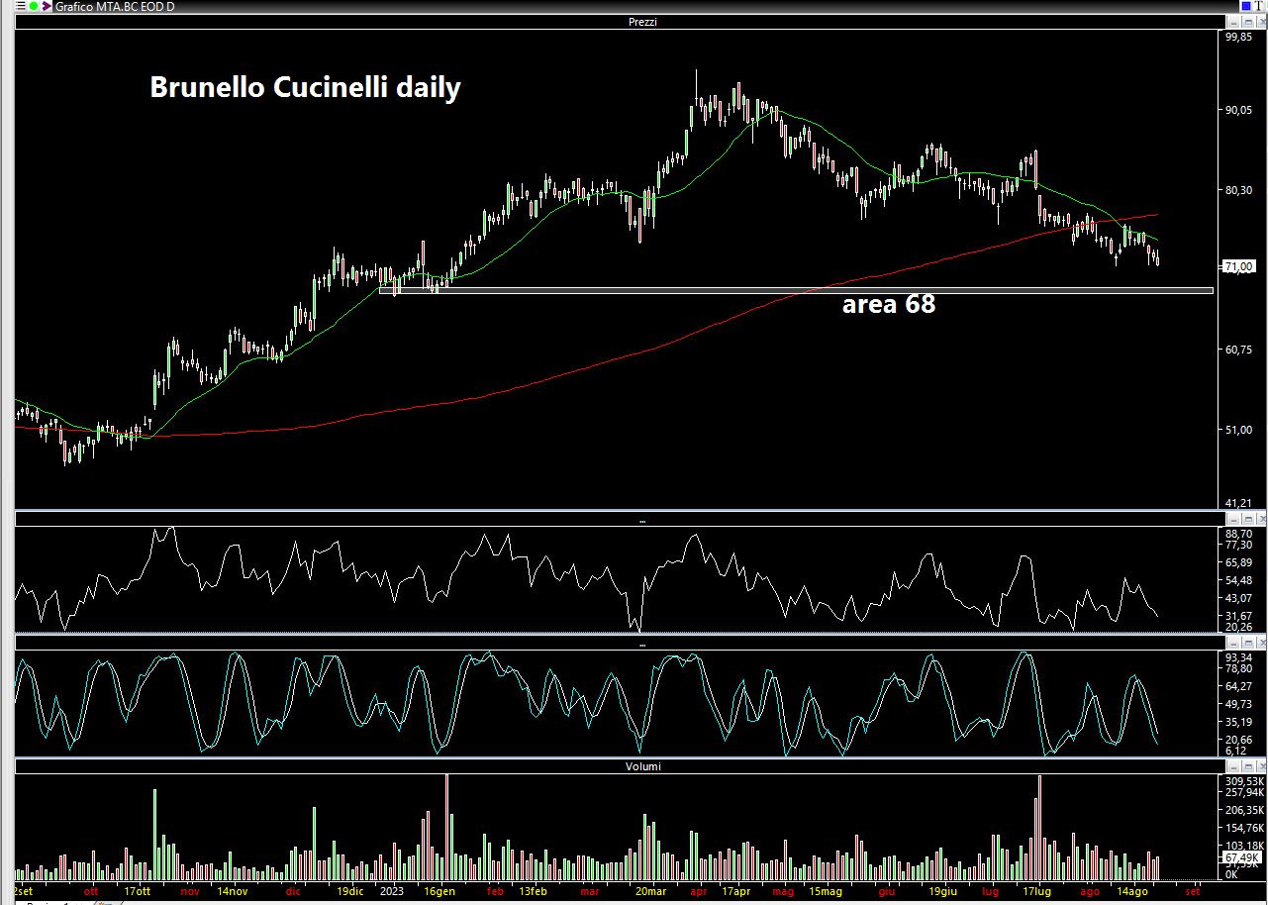
Task: Click the 54,48 oscillator axis value
Action: 1238,580
